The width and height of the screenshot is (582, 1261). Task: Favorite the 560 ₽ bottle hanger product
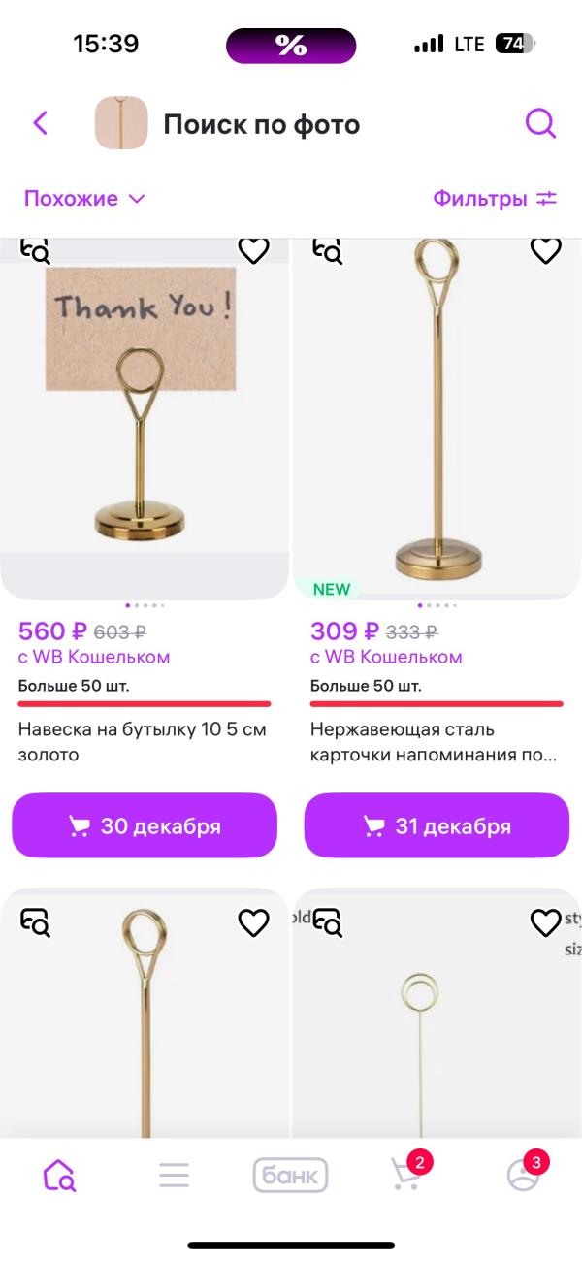click(x=253, y=250)
